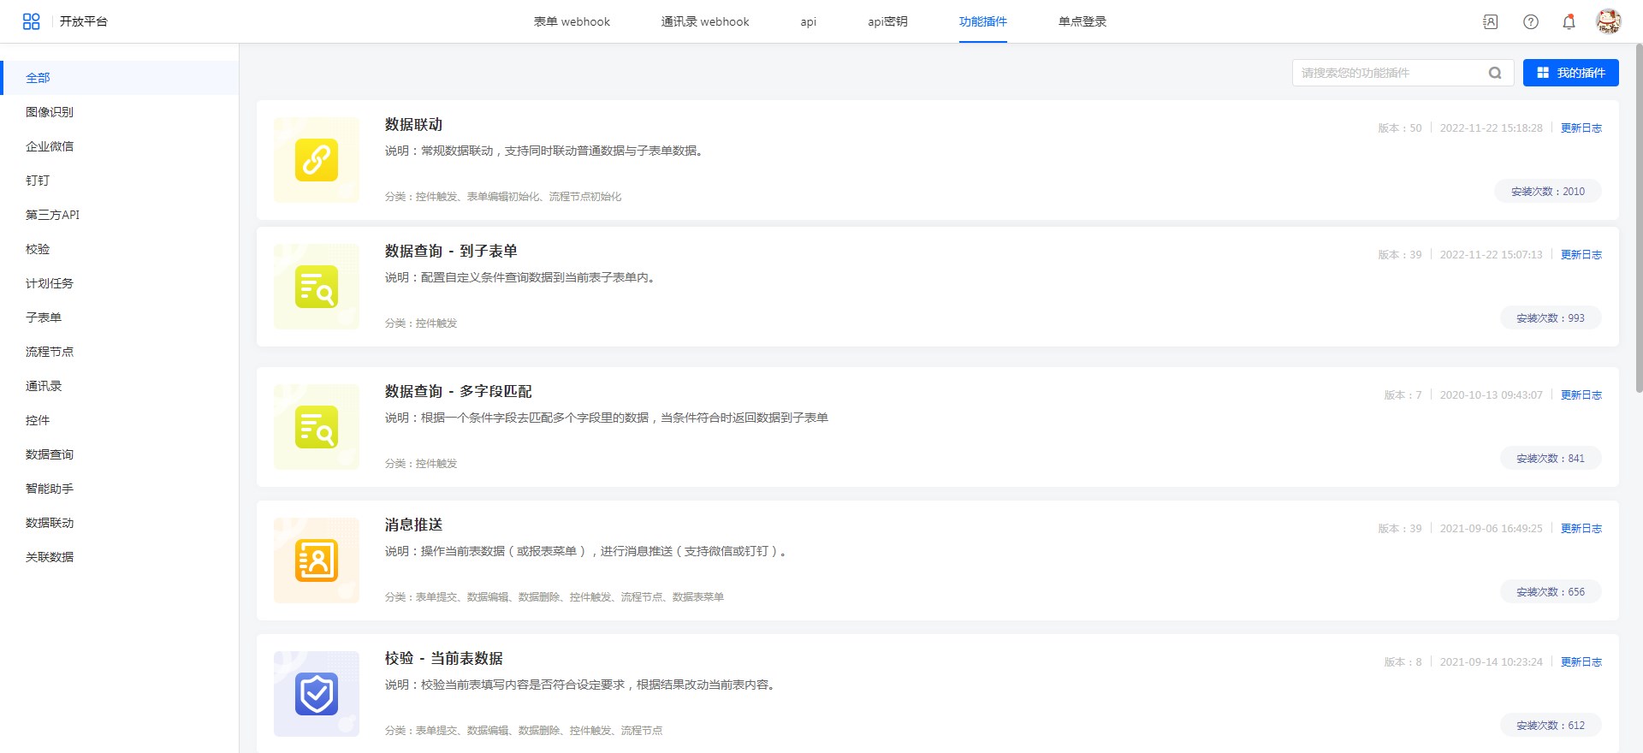Focus the plugin search input field

click(1391, 73)
